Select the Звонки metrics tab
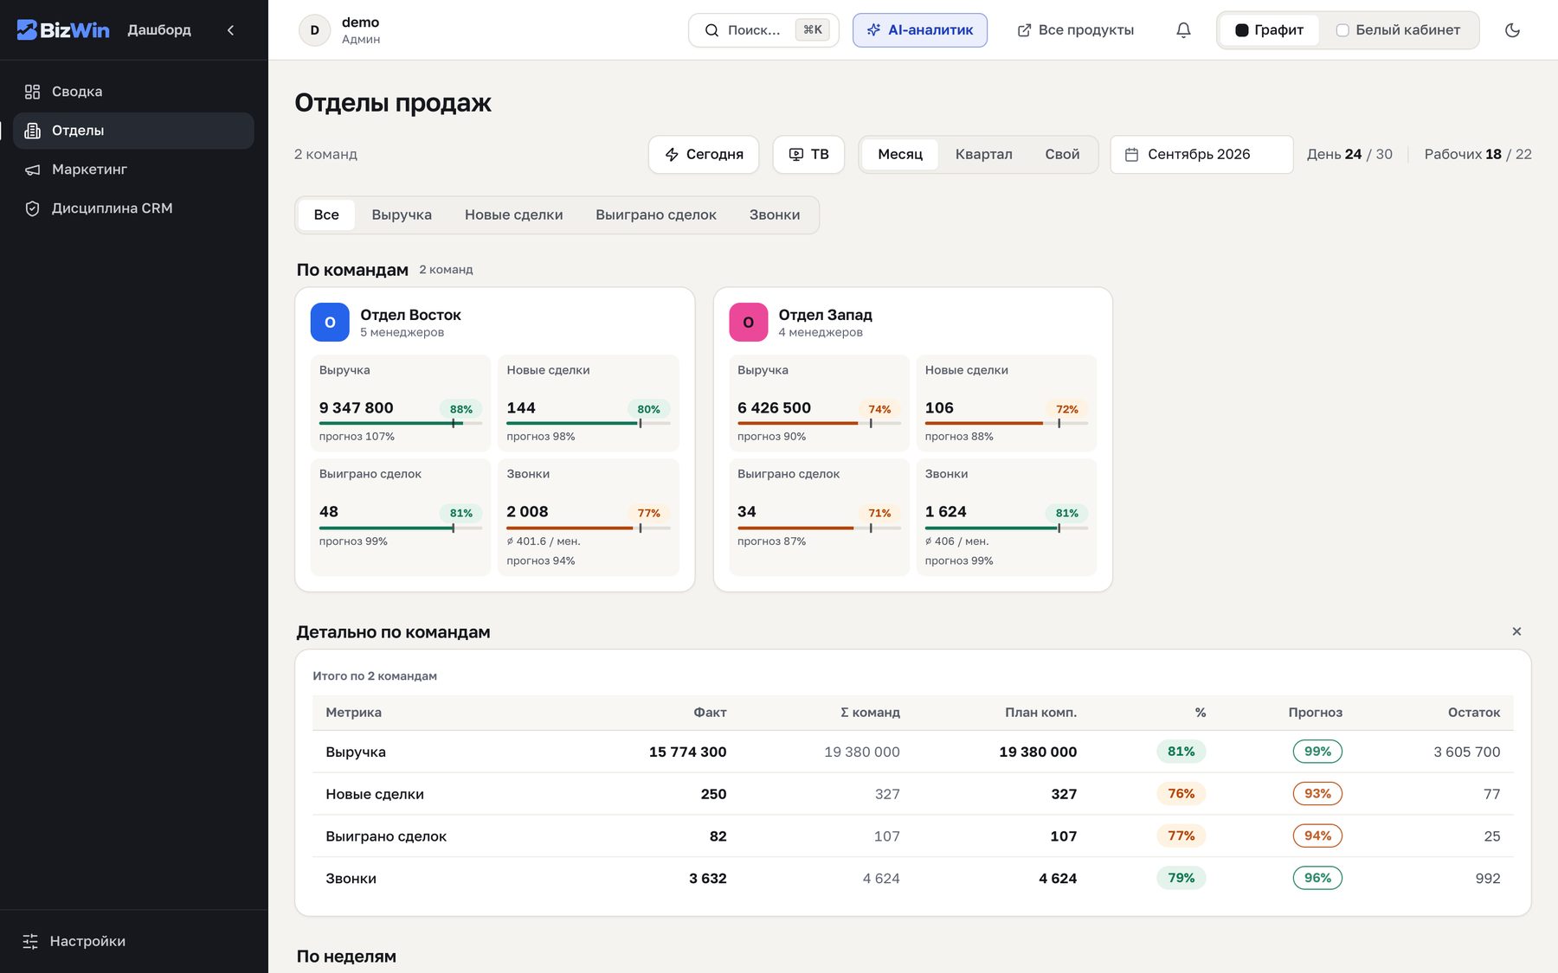Viewport: 1558px width, 973px height. [775, 215]
